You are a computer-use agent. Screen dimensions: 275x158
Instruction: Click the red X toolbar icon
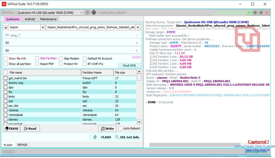pos(267,13)
